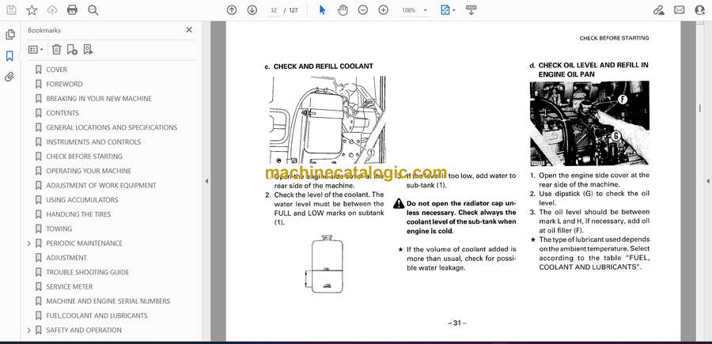
Task: Click the CHECK BEFORE STARTING page header
Action: [614, 38]
